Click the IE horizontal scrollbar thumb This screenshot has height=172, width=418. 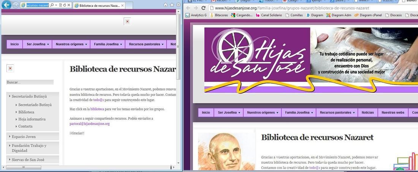click(24, 167)
